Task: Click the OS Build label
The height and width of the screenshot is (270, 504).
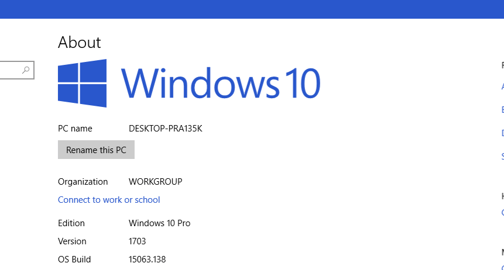Action: pos(74,259)
